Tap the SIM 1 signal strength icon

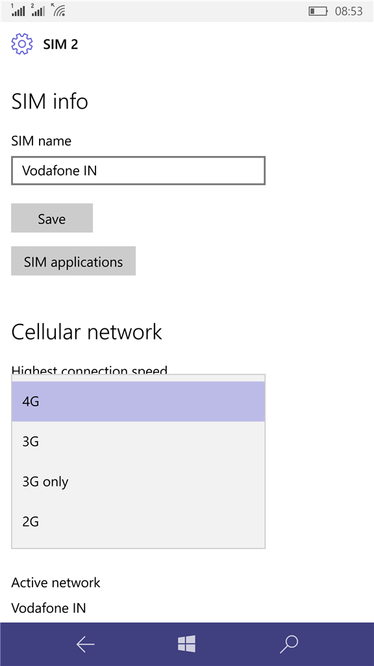18,10
